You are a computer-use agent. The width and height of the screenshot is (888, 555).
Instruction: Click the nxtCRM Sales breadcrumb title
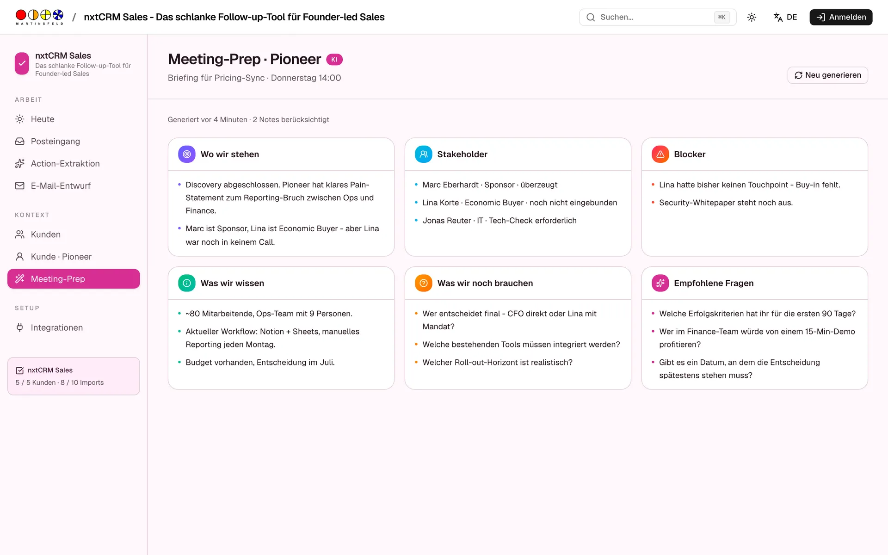pos(234,17)
